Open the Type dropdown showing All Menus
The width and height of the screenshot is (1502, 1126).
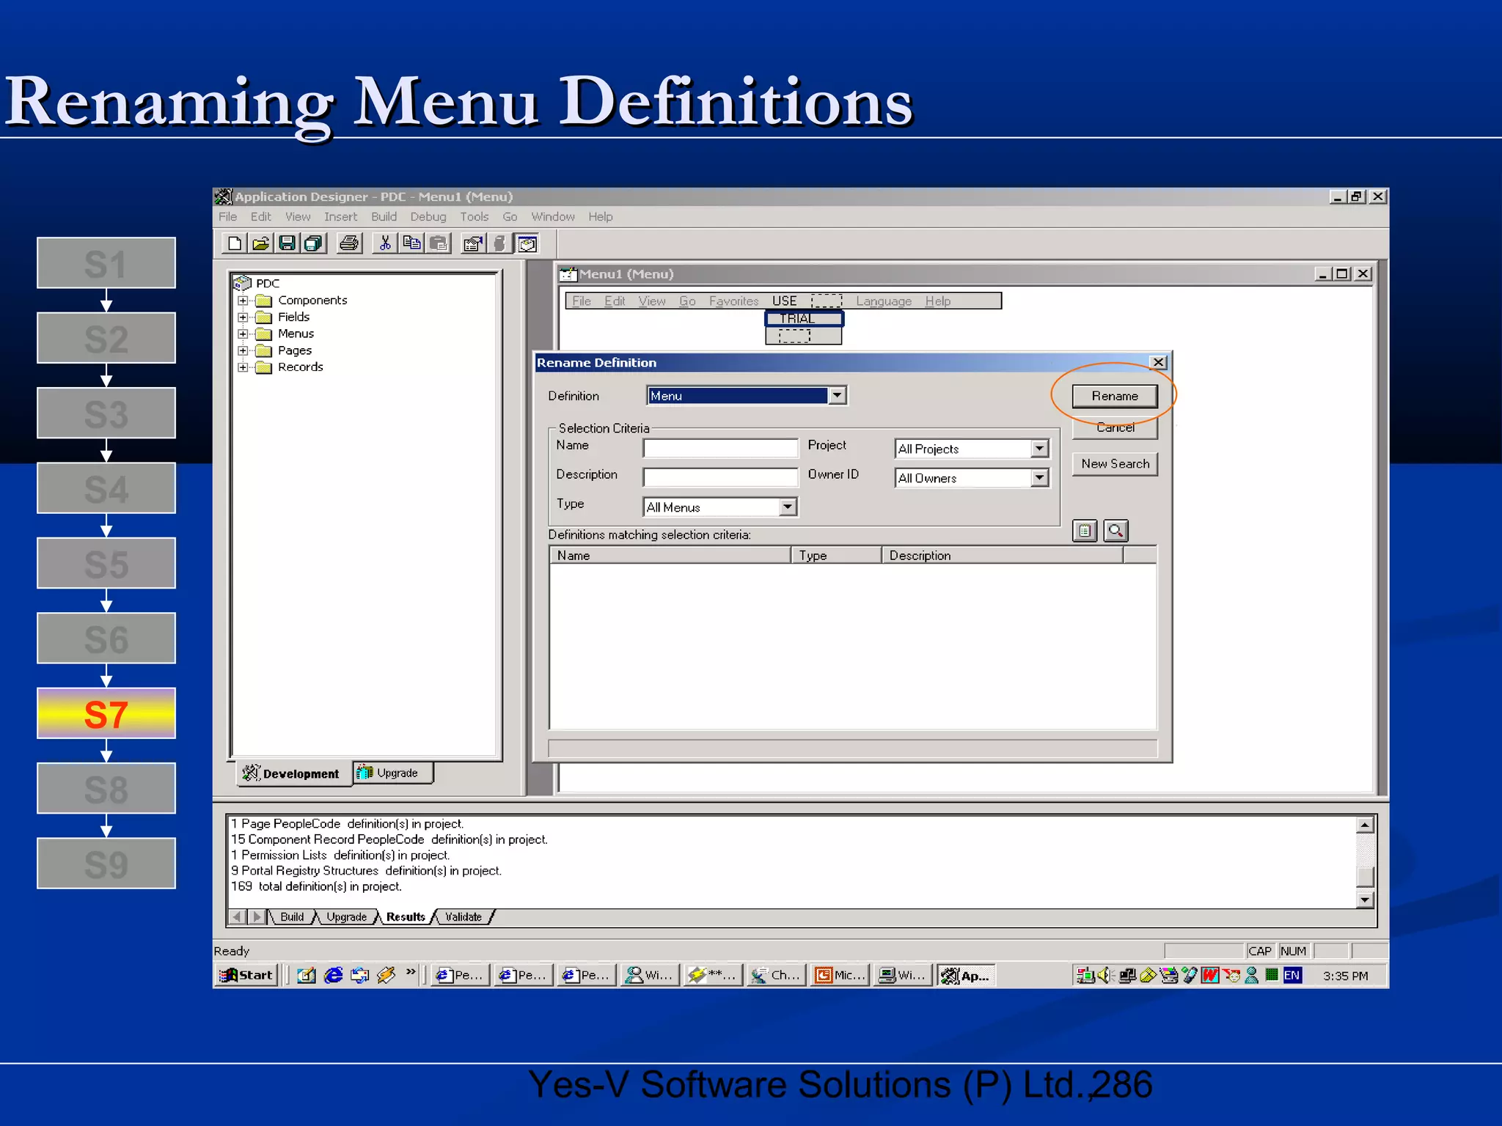coord(788,507)
